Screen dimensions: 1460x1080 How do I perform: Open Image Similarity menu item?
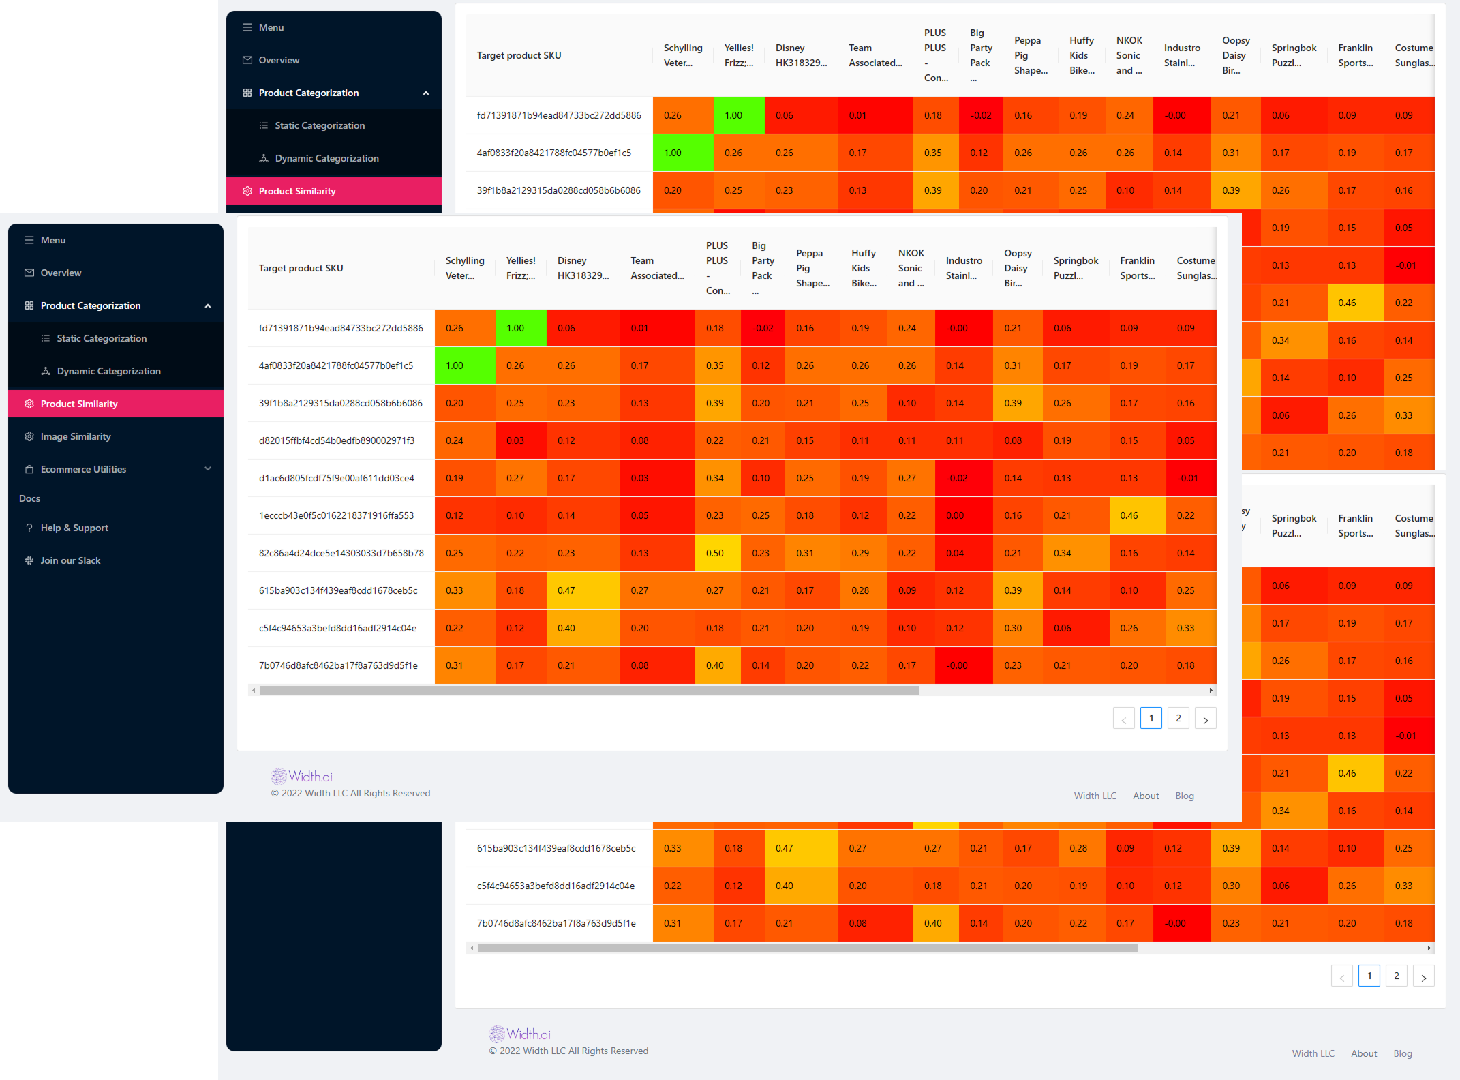click(x=76, y=436)
